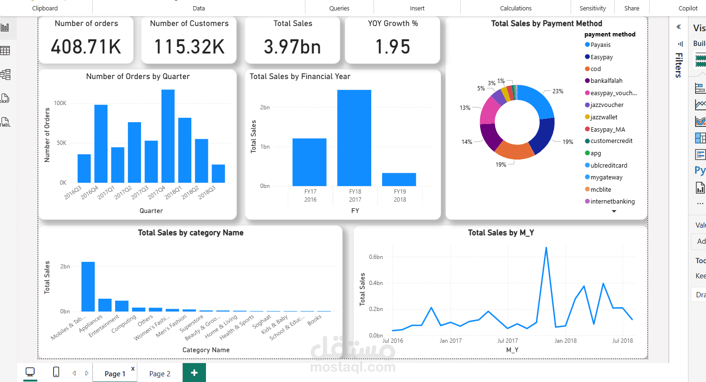Switch to Model view
This screenshot has width=706, height=382.
[6, 74]
